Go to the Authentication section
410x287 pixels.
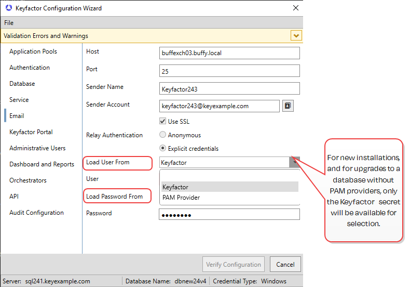point(30,68)
